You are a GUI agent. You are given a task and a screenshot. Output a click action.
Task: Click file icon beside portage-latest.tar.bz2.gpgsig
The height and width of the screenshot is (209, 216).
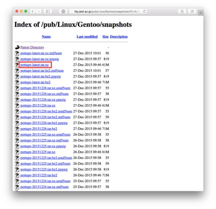(17, 76)
